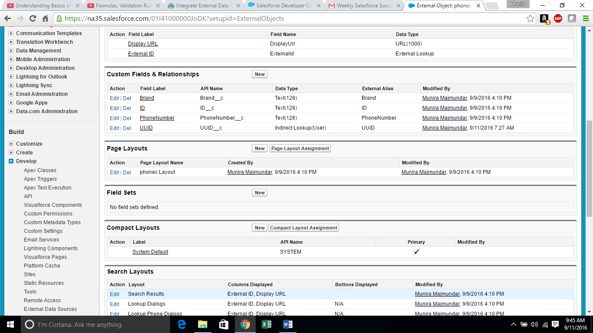Click New in the Page Layouts section

260,148
